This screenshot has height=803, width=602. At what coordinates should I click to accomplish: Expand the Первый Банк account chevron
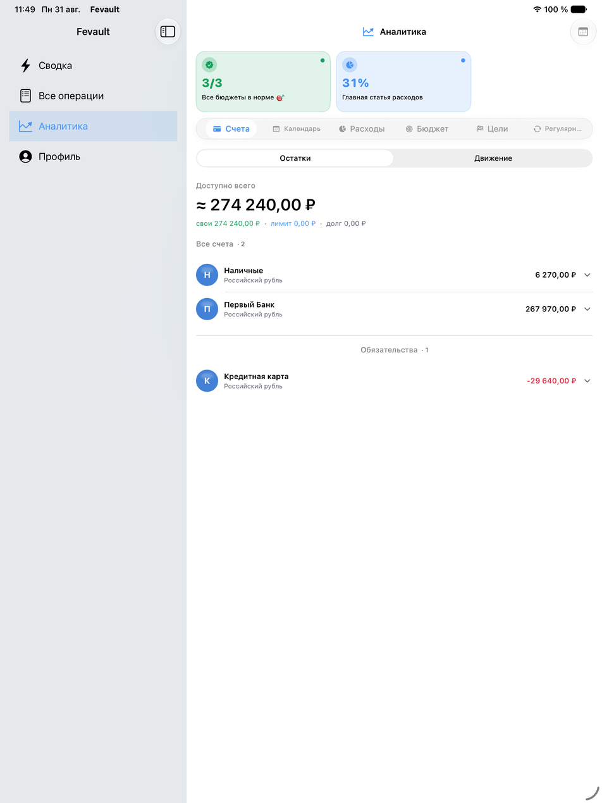587,309
